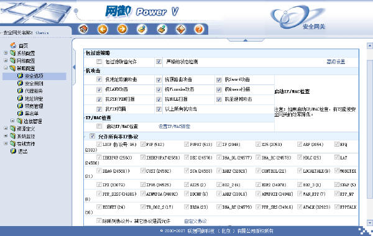The height and width of the screenshot is (236, 373).
Task: Toggle the 以上所有抗攻击 checkbox
Action: (x=159, y=109)
